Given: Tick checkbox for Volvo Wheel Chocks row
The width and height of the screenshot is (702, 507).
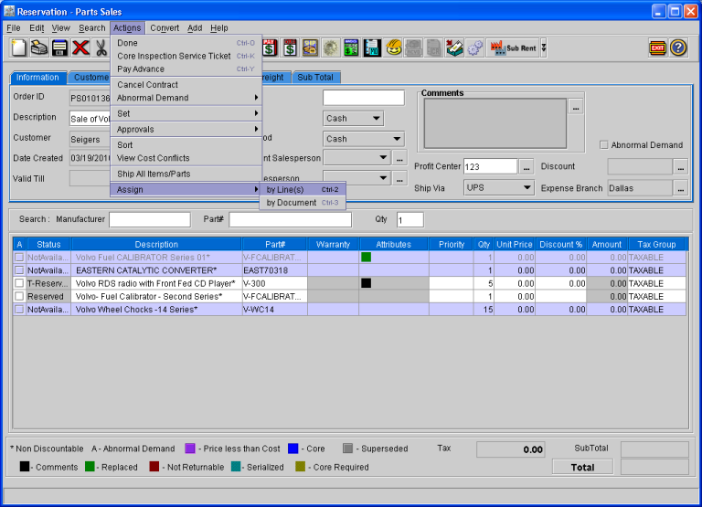Looking at the screenshot, I should (x=19, y=309).
